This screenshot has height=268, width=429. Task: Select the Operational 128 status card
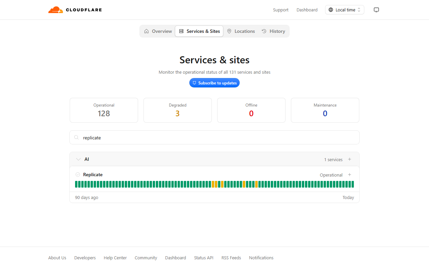pos(104,110)
